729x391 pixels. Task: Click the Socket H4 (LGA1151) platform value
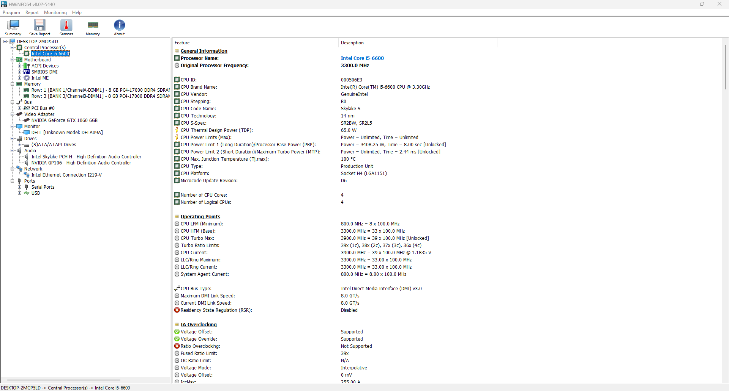(364, 173)
